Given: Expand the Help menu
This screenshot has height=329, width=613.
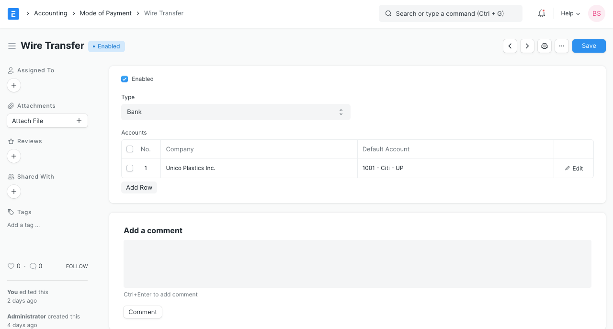Looking at the screenshot, I should [570, 13].
